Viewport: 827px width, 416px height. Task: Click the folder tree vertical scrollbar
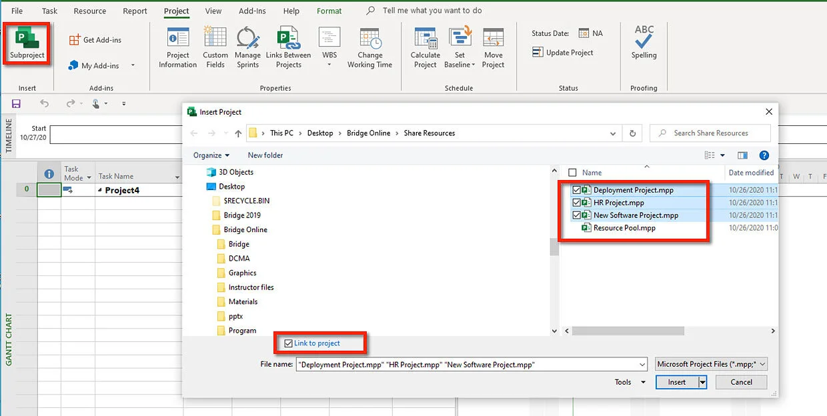[554, 247]
